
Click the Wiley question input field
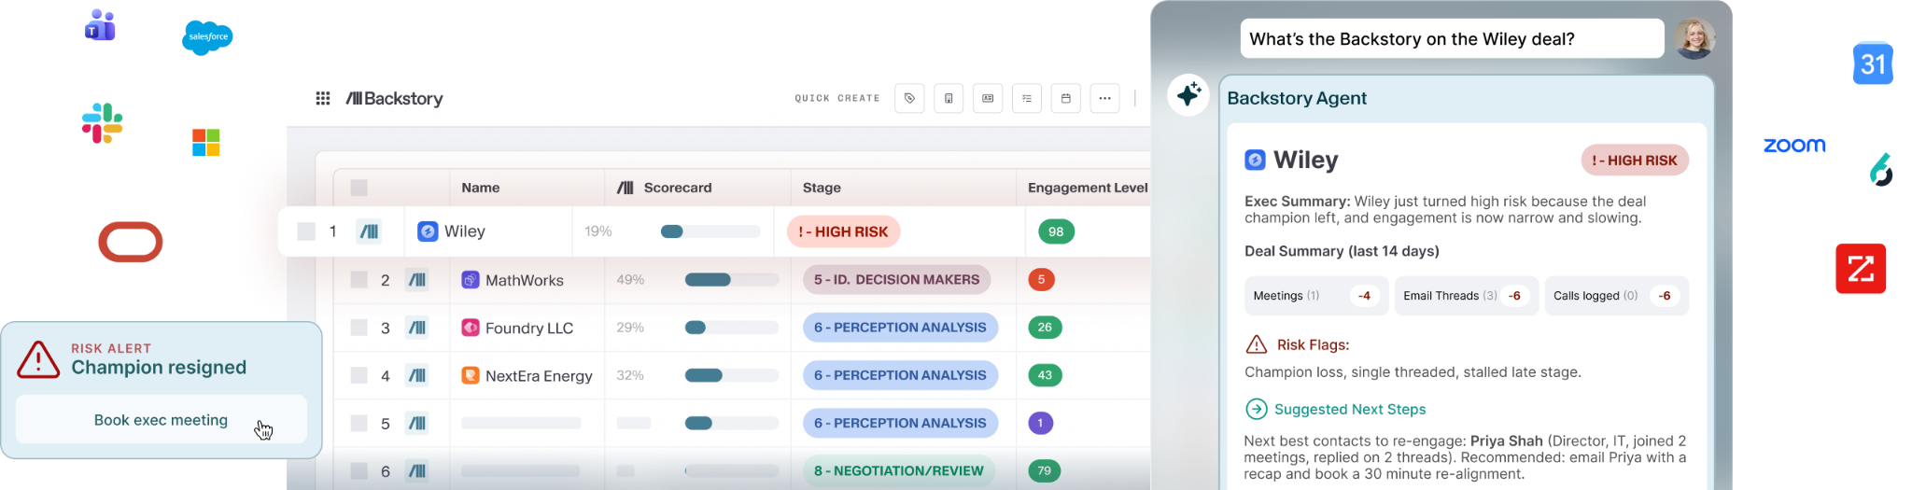(1453, 38)
